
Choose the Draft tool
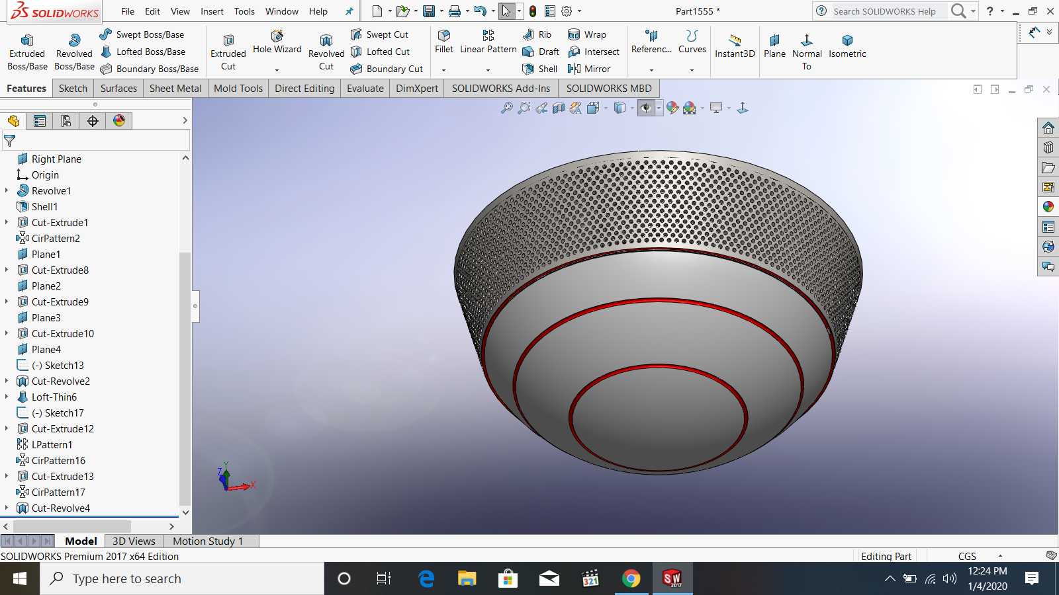coord(541,52)
